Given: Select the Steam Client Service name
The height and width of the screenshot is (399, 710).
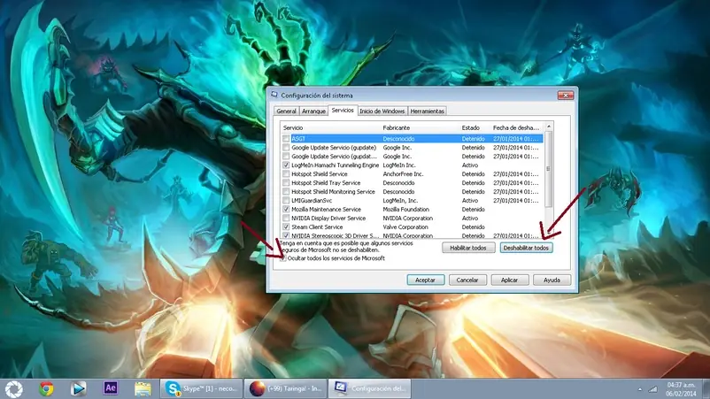Looking at the screenshot, I should (317, 227).
